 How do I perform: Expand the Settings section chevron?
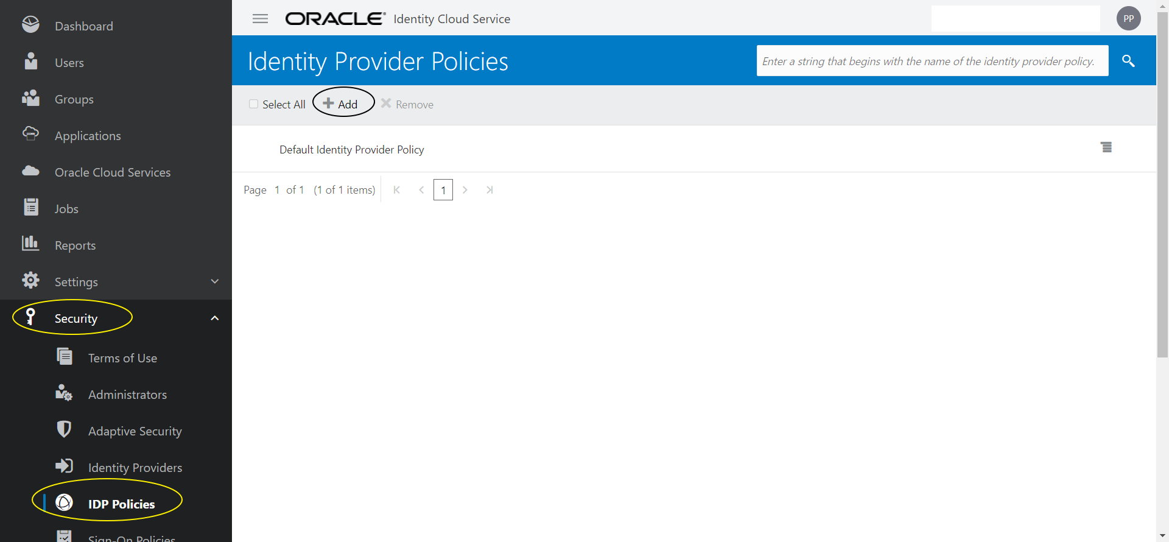[214, 281]
